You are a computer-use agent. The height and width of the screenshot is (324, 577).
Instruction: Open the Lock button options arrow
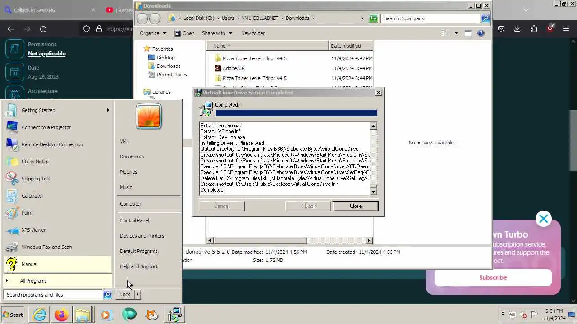(137, 294)
